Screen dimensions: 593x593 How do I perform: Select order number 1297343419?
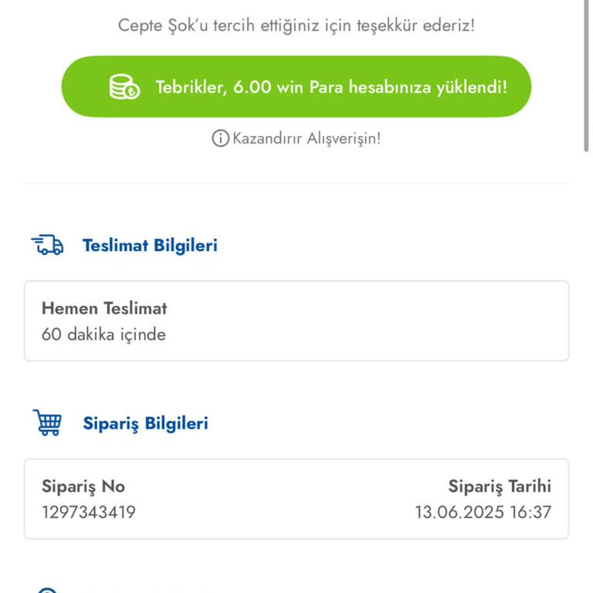[x=89, y=512]
